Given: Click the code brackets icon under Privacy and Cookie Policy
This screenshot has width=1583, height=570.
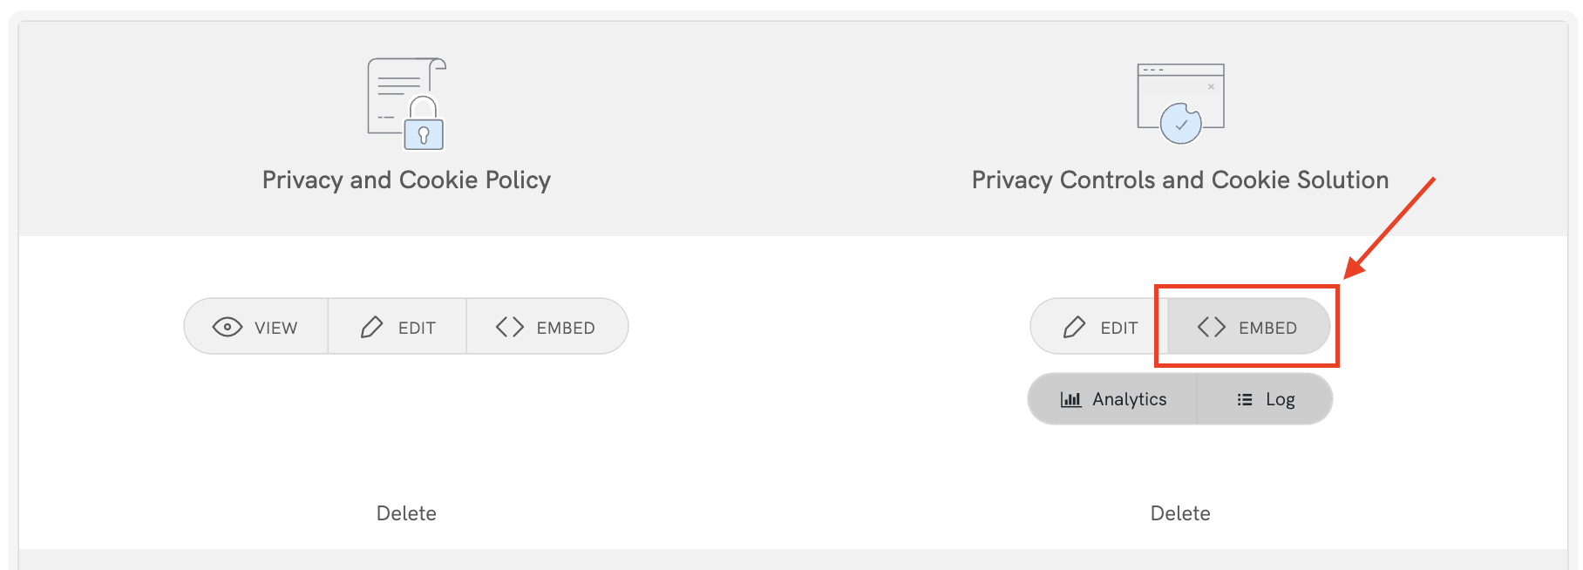Looking at the screenshot, I should [x=510, y=327].
